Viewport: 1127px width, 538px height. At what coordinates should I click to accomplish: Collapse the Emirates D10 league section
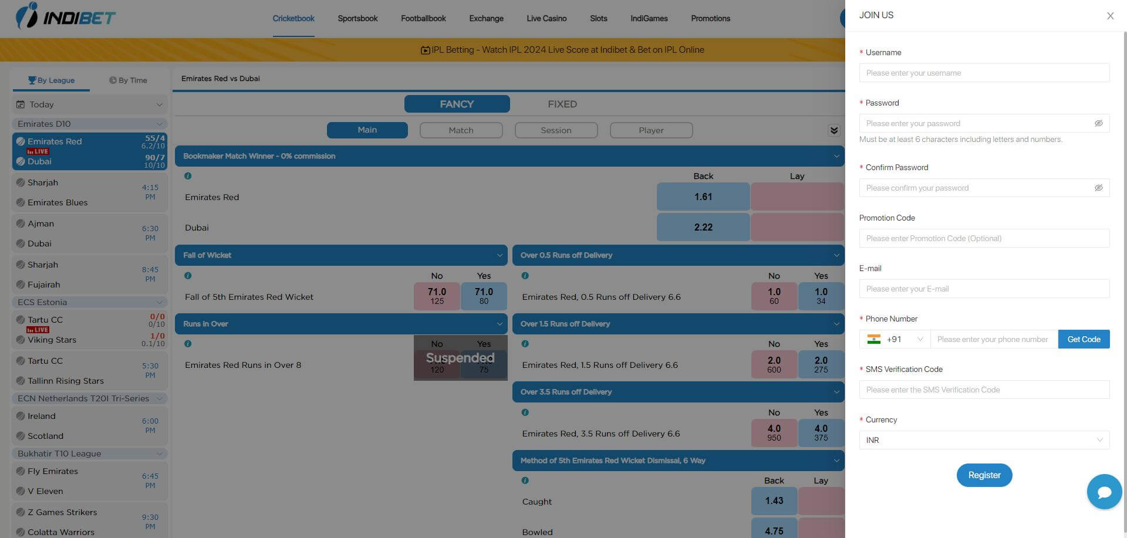[x=160, y=124]
